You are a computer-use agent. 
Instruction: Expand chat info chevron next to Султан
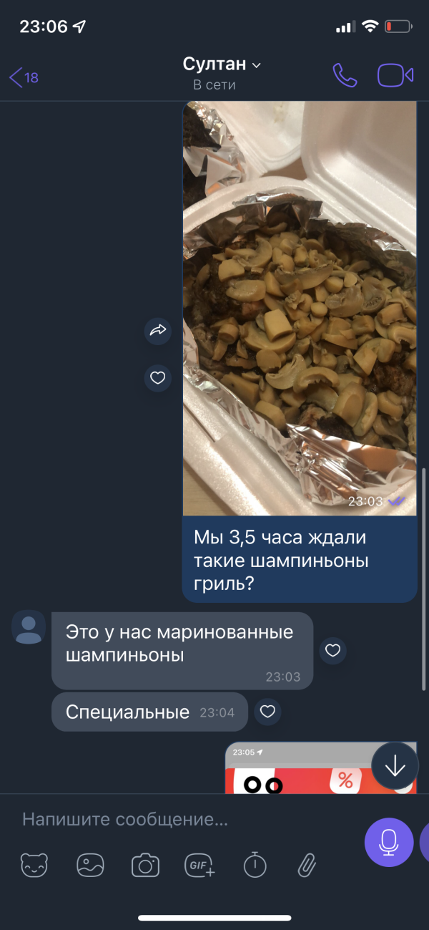(x=257, y=65)
